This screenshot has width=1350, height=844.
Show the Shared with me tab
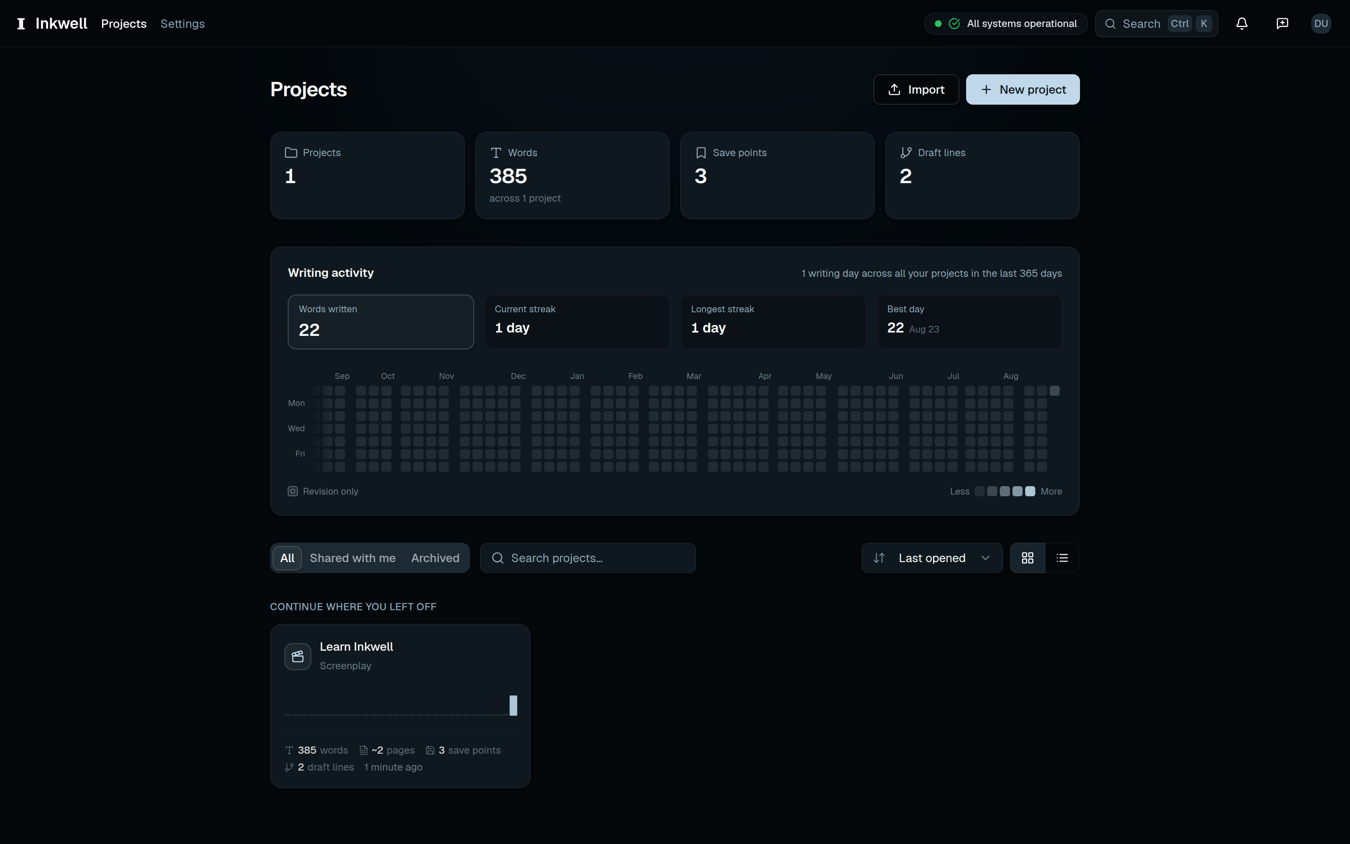click(x=353, y=557)
